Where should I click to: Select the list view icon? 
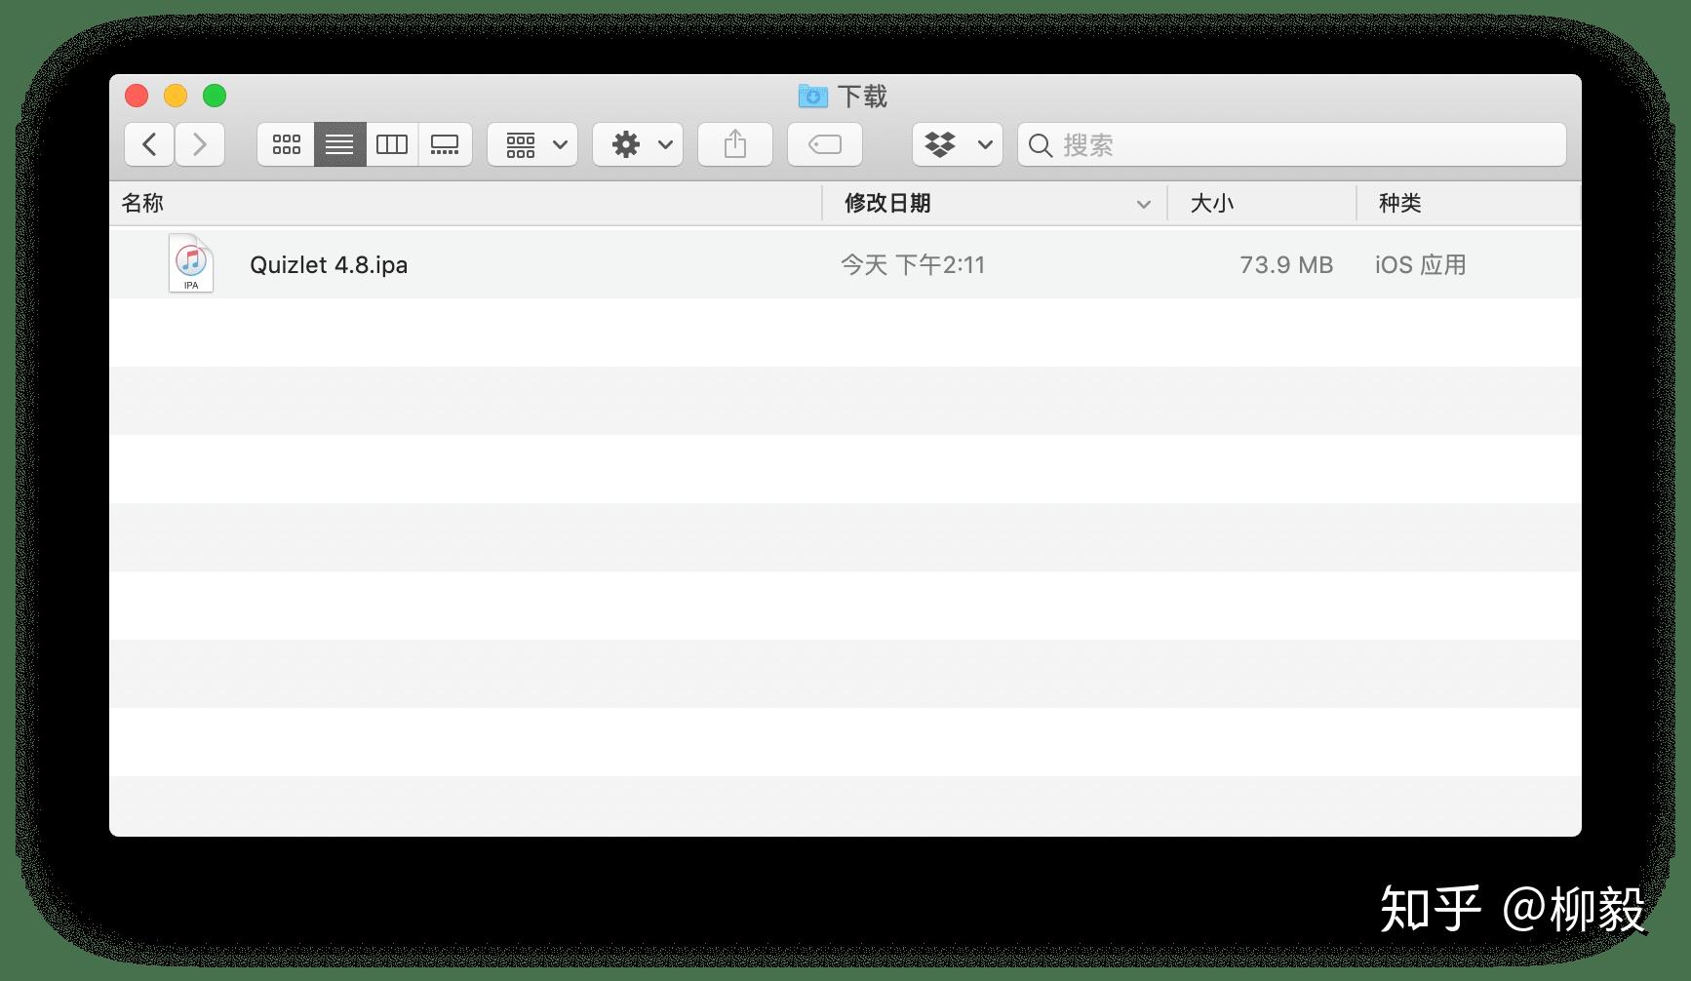pyautogui.click(x=338, y=143)
